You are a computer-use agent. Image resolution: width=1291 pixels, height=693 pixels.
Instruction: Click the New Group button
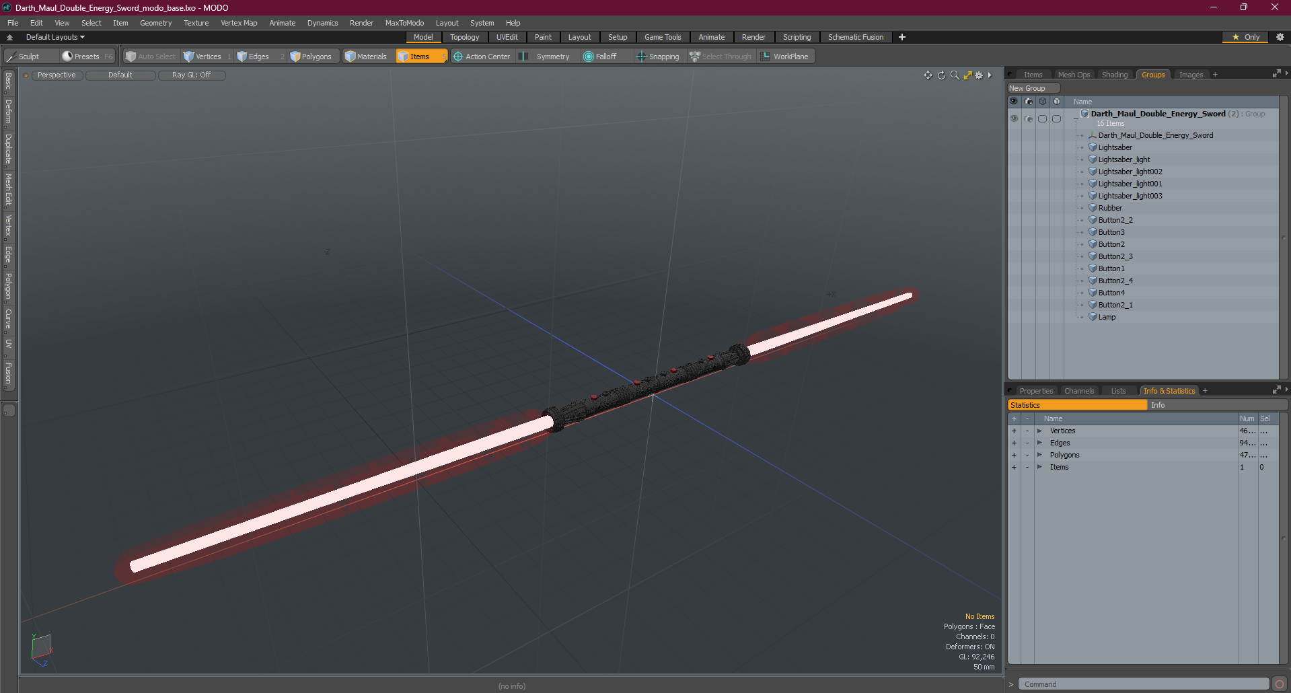[x=1033, y=88]
